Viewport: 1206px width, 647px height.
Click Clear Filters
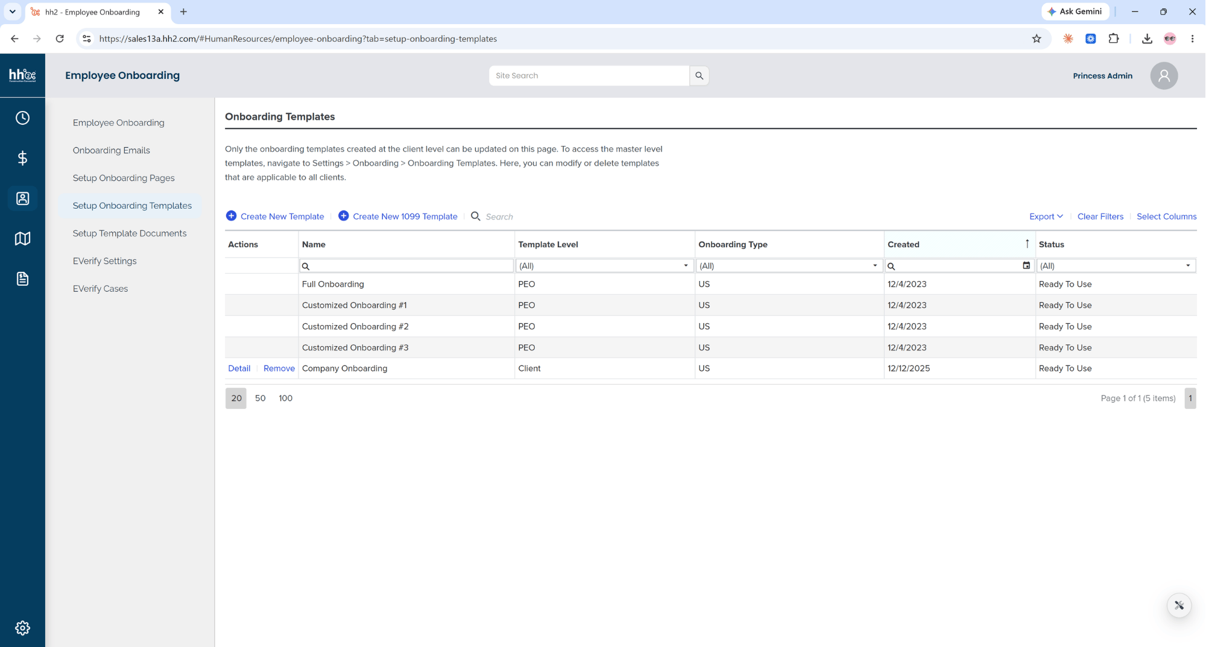(x=1100, y=216)
